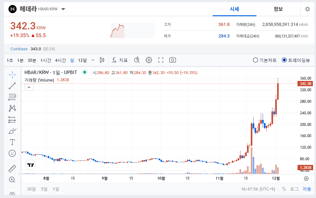Take a chart snapshot with camera icon
The height and width of the screenshot is (198, 316).
172,60
